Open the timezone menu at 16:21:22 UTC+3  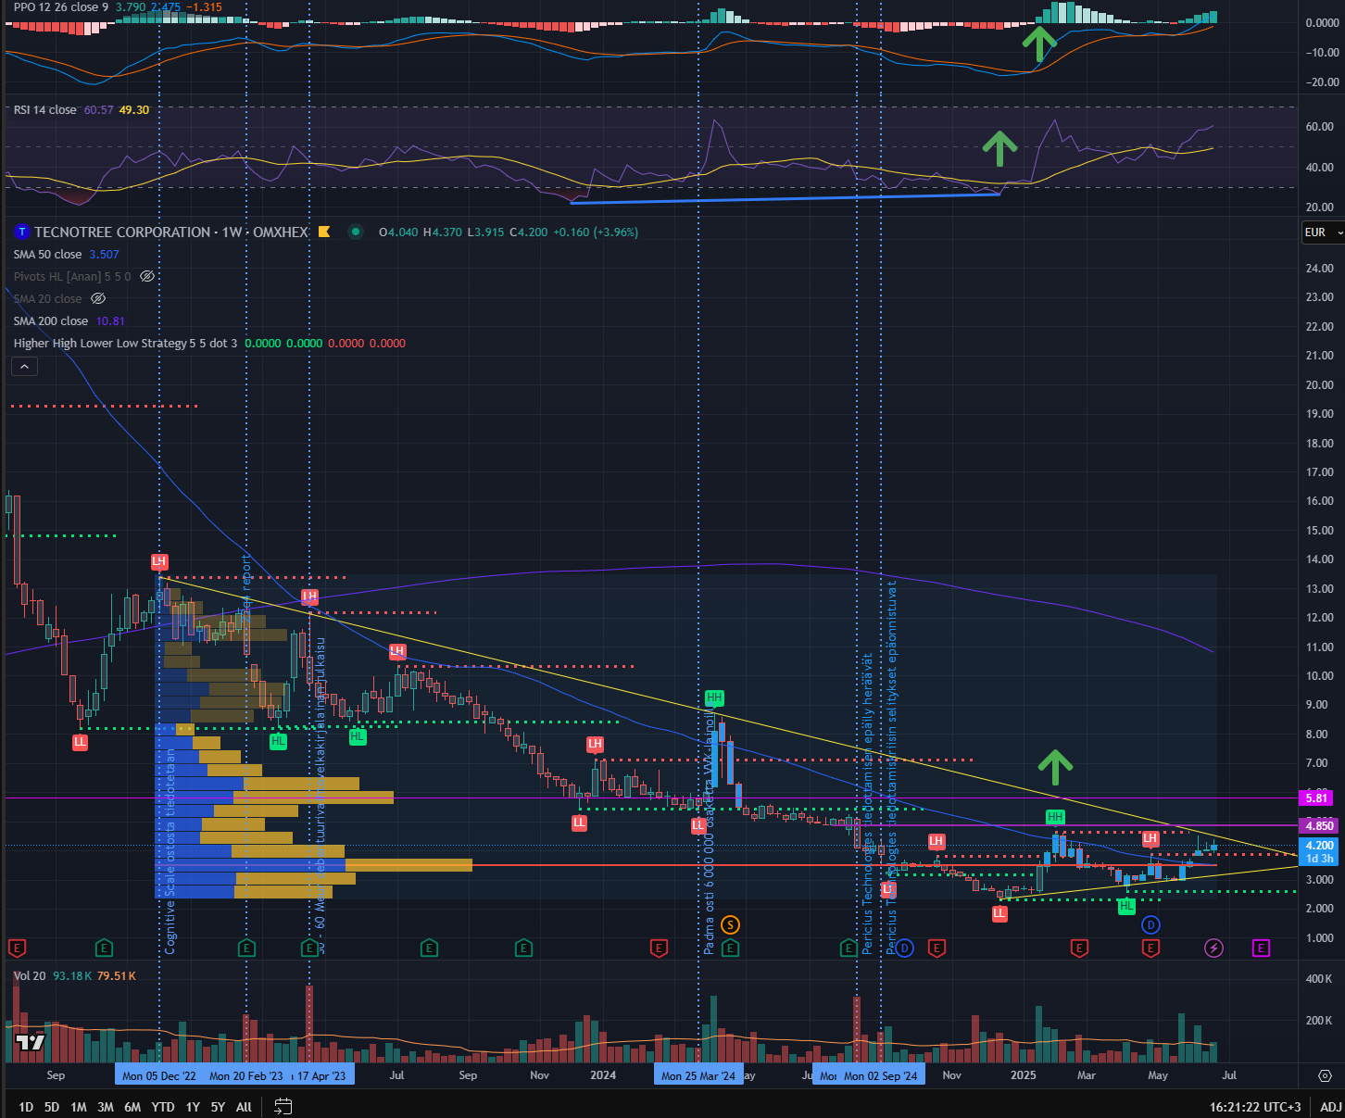coord(1254,1107)
